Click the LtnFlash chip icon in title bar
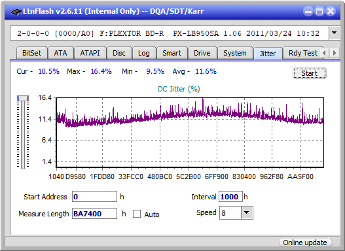 pyautogui.click(x=16, y=11)
